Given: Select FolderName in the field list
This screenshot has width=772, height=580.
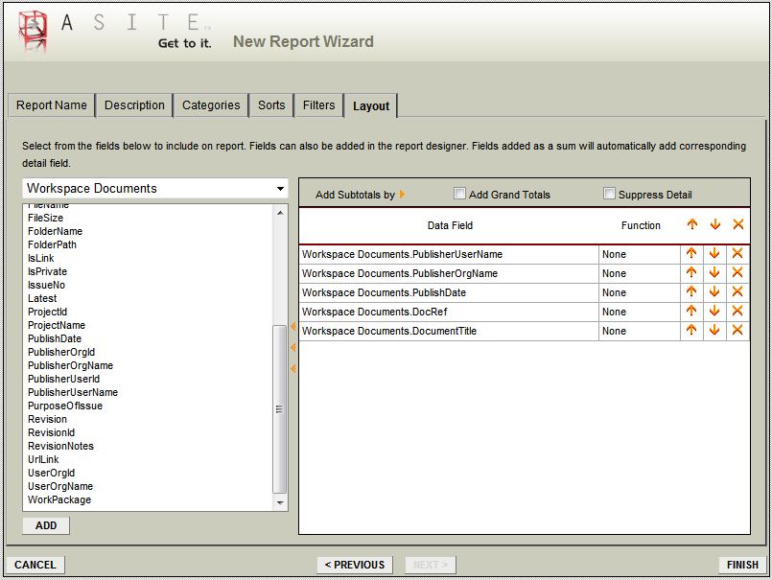Looking at the screenshot, I should point(56,231).
